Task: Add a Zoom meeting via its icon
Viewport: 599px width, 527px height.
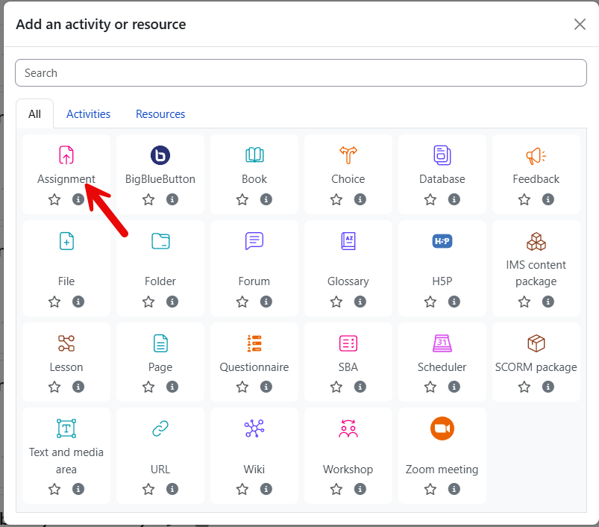Action: coord(442,428)
